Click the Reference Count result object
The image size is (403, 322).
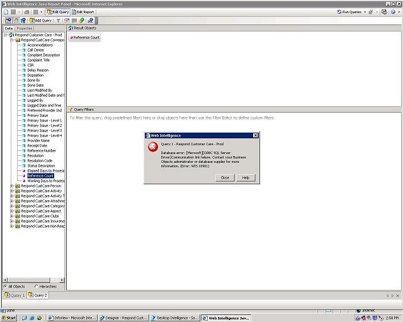point(84,38)
